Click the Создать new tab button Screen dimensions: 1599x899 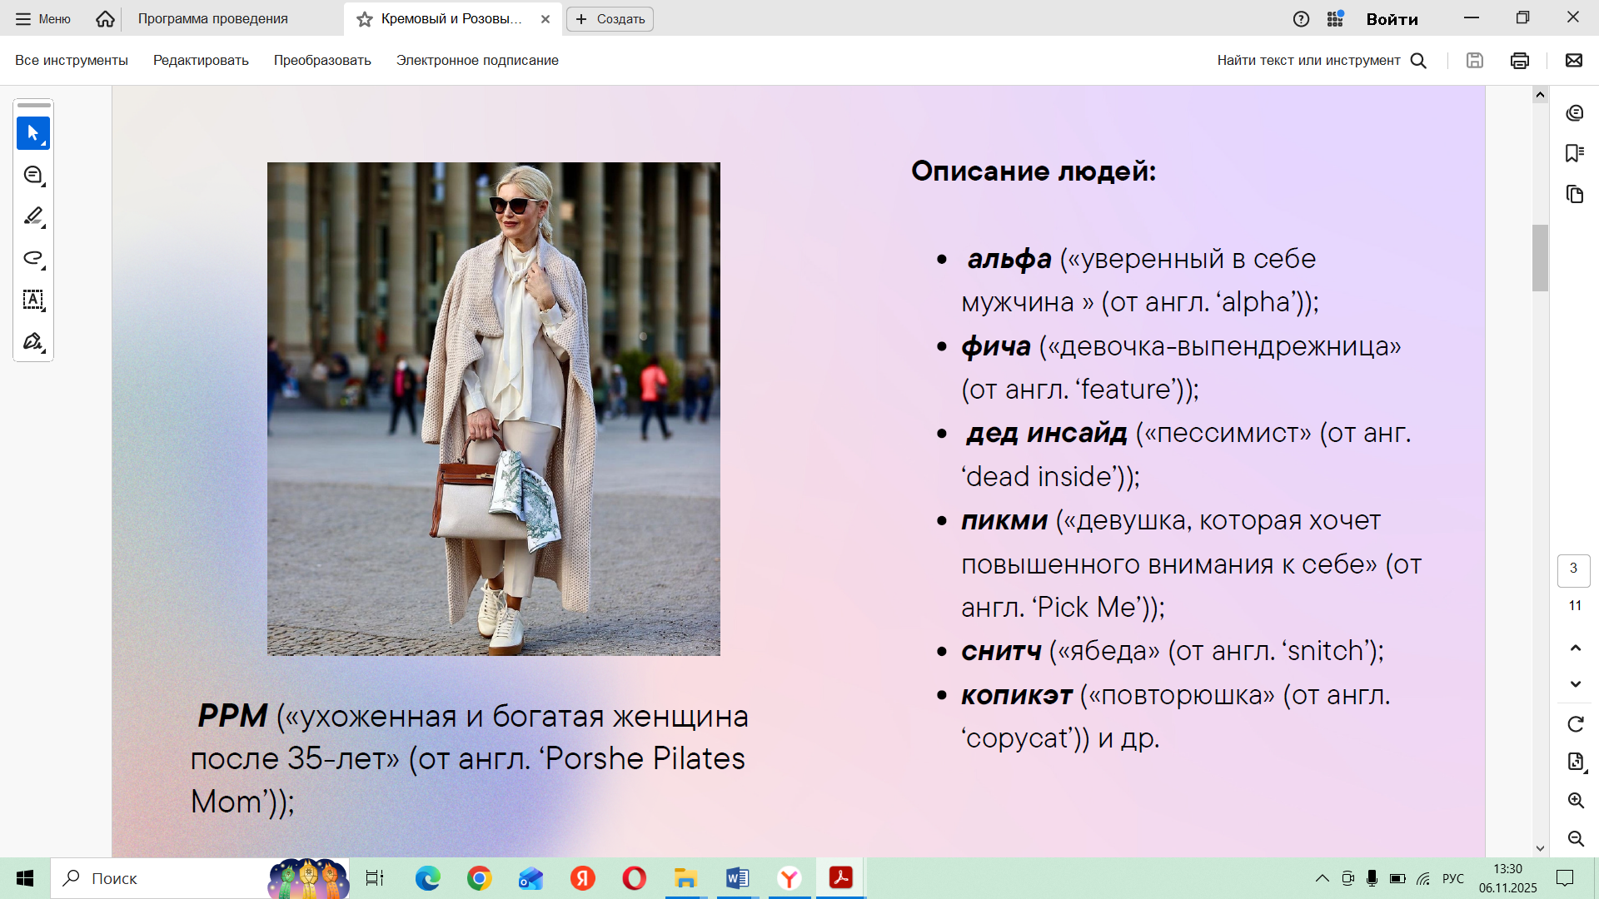pos(610,18)
